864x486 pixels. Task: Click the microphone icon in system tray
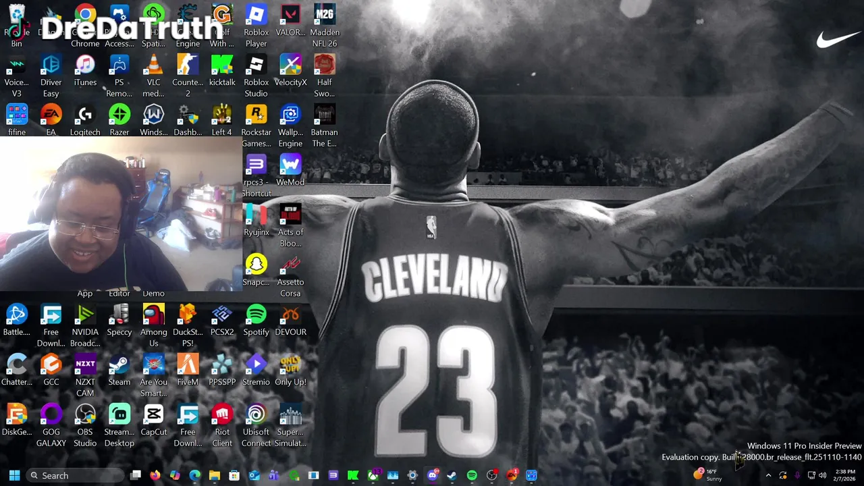tap(797, 475)
